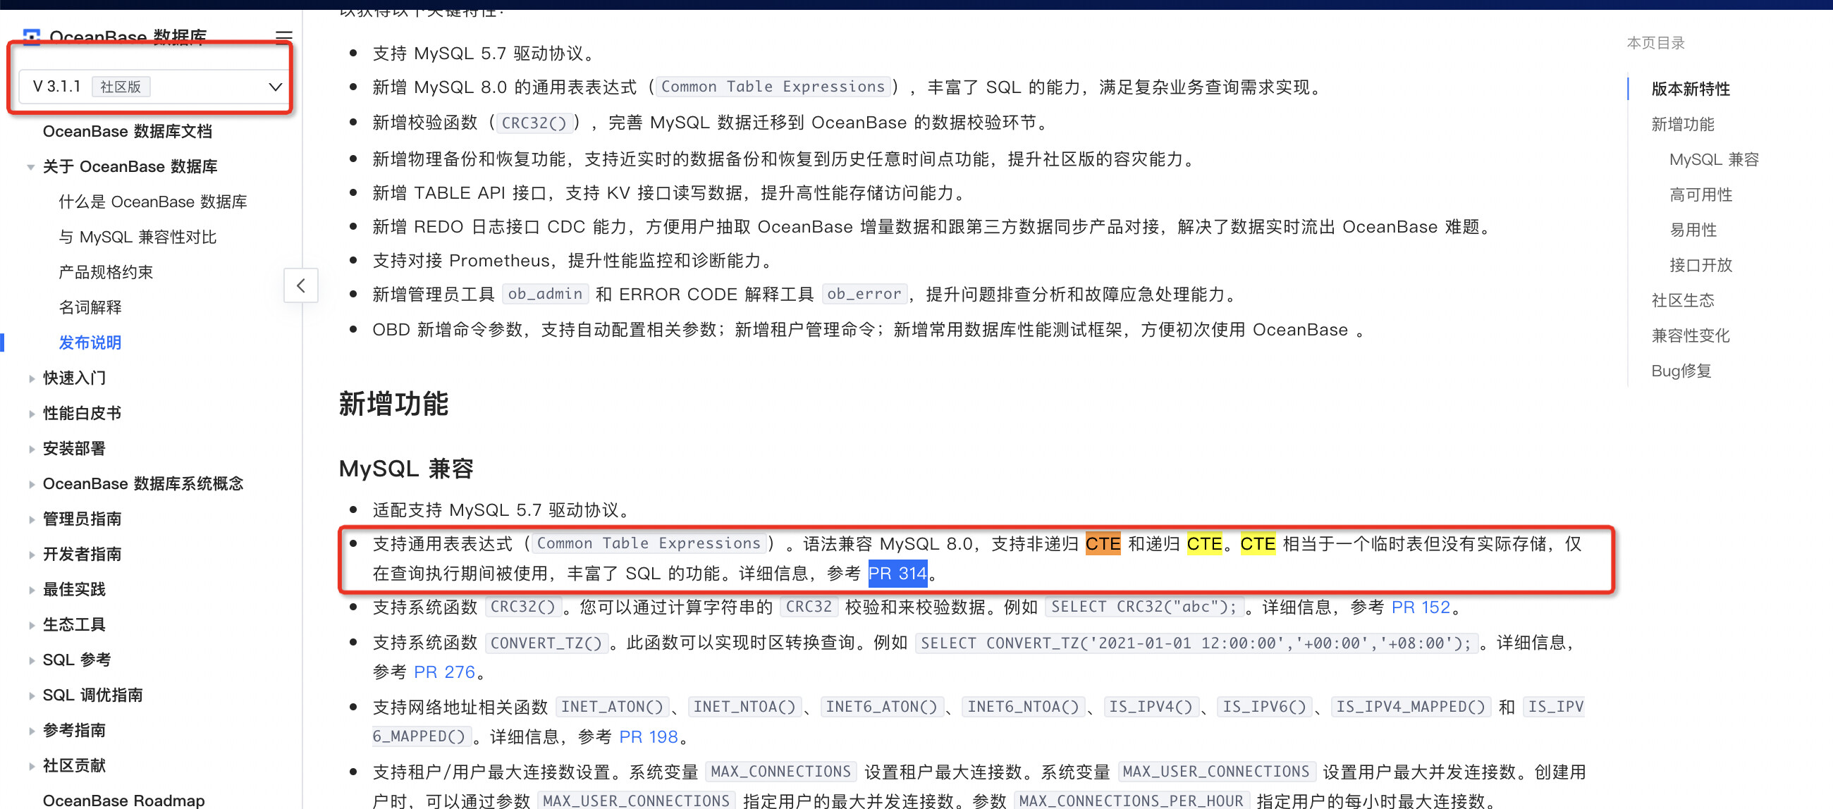Click the 新增功能 heading
Image resolution: width=1833 pixels, height=809 pixels.
tap(393, 403)
